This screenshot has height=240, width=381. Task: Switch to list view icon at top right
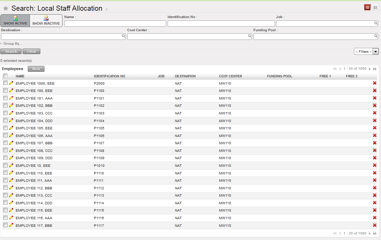pyautogui.click(x=367, y=8)
